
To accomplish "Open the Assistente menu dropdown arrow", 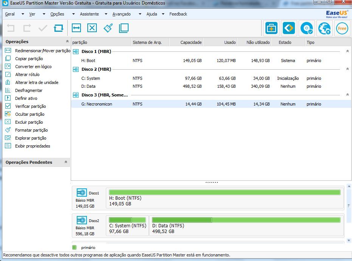I will (x=106, y=14).
